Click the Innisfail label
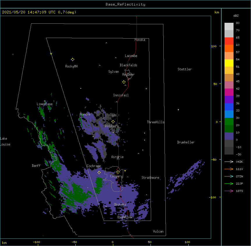This screenshot has width=251, height=246. (x=121, y=95)
